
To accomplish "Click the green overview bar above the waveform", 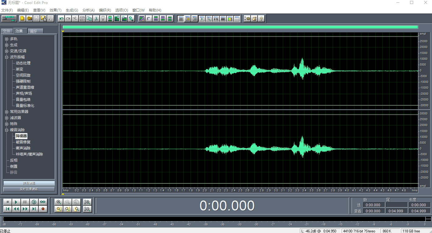I will [x=240, y=27].
